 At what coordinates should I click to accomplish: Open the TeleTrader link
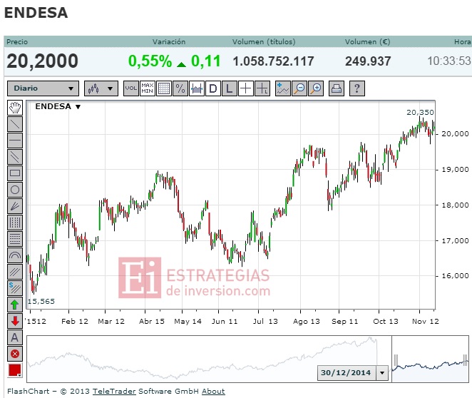point(114,392)
